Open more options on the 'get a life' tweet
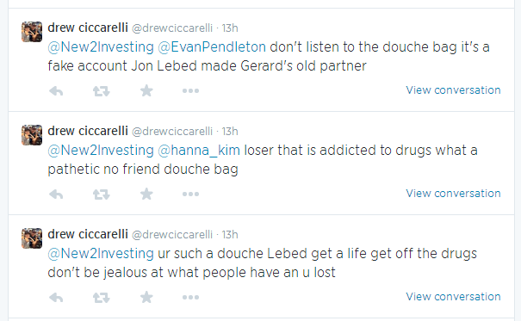The image size is (521, 321). click(190, 297)
